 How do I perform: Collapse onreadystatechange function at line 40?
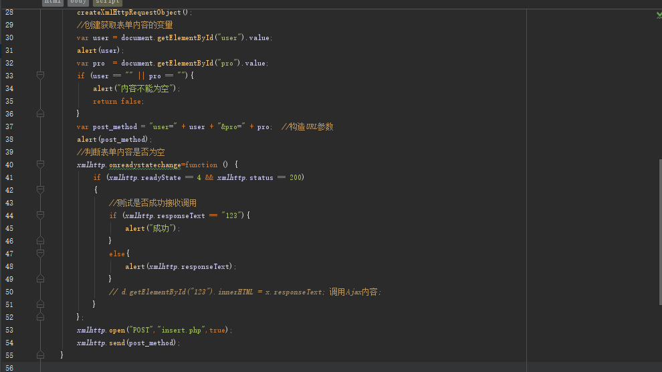(x=41, y=164)
